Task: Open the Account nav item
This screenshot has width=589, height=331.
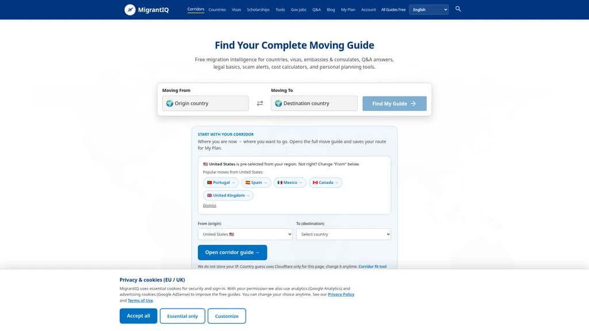Action: coord(369,10)
